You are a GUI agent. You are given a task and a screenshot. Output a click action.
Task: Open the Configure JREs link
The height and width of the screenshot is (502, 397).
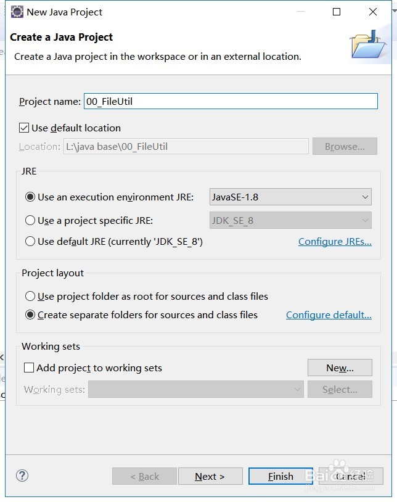pyautogui.click(x=335, y=241)
